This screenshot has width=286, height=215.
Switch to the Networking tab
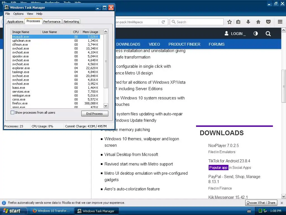click(x=71, y=22)
